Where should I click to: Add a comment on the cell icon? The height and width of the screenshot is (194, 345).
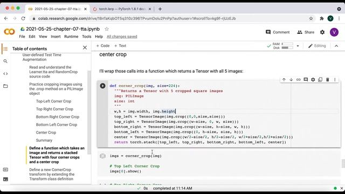coord(306,80)
